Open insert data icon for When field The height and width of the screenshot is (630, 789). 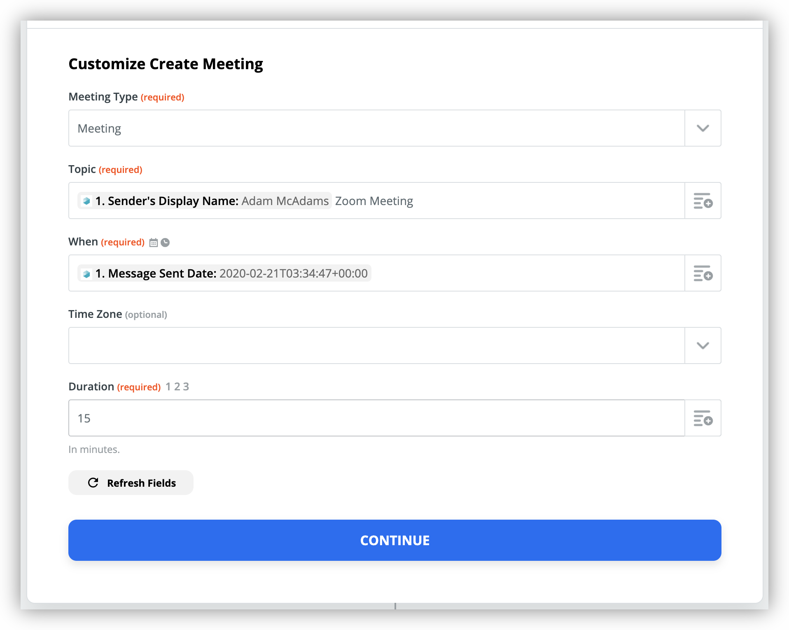pyautogui.click(x=703, y=273)
